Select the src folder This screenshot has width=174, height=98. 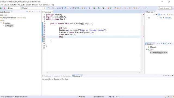(2, 20)
